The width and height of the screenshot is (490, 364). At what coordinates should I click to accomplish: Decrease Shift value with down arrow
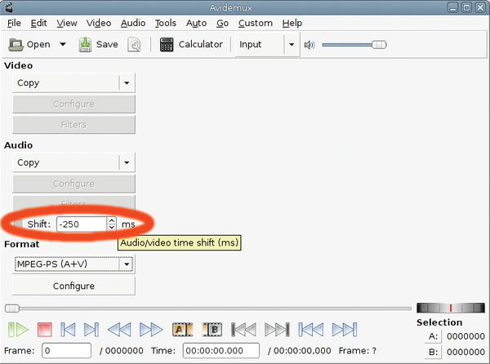112,228
